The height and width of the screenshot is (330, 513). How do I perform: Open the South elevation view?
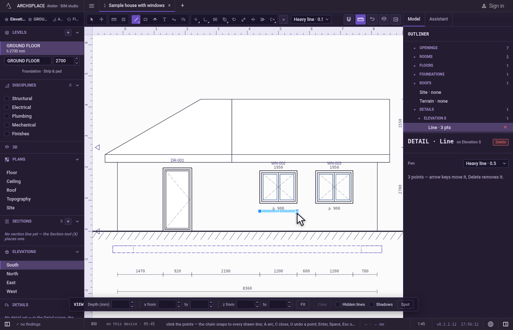coord(42,265)
